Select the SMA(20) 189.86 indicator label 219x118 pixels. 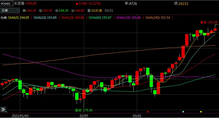73,18
